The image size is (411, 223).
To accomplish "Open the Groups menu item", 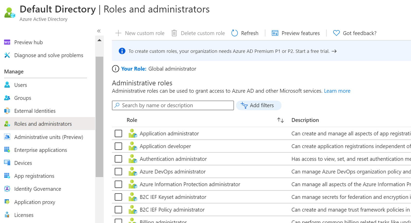I will click(23, 98).
